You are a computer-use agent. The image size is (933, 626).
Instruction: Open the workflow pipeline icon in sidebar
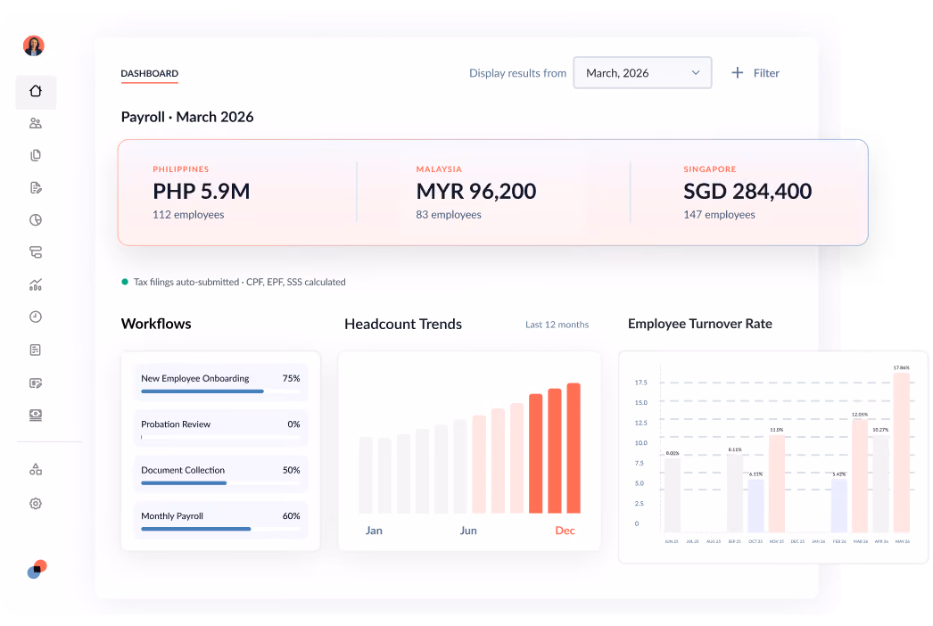coord(36,252)
